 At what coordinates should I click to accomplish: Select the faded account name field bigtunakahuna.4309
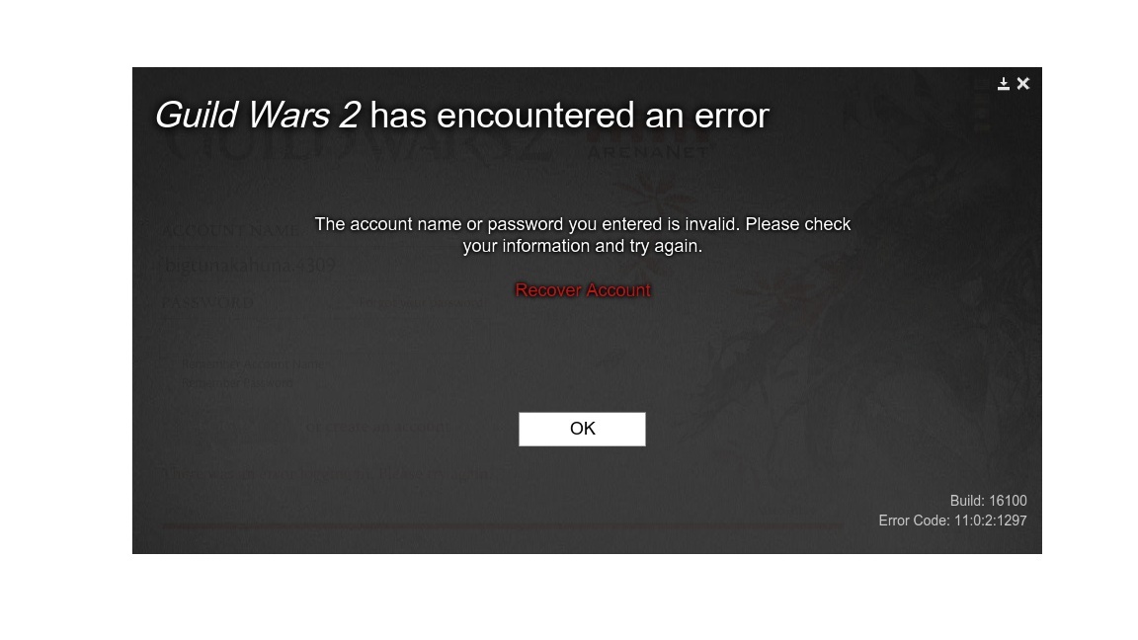pos(248,266)
